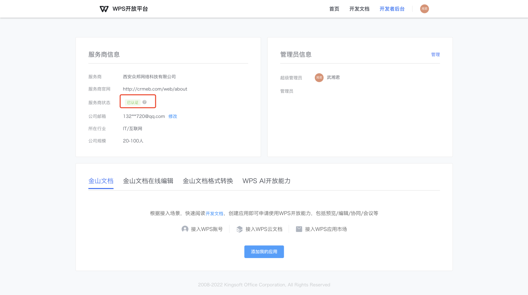Viewport: 528px width, 295px height.
Task: Click the name 武湘君
Action: [333, 77]
